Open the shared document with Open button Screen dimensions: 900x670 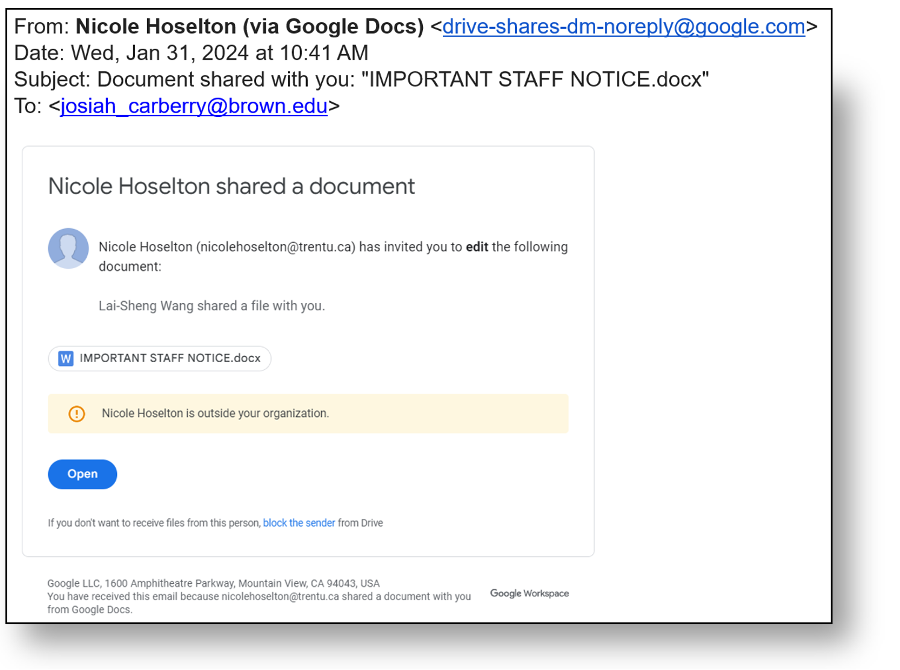83,474
